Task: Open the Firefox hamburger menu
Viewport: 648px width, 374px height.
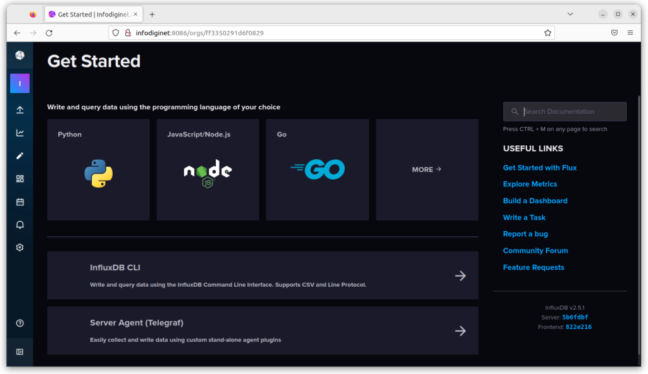Action: (x=630, y=33)
